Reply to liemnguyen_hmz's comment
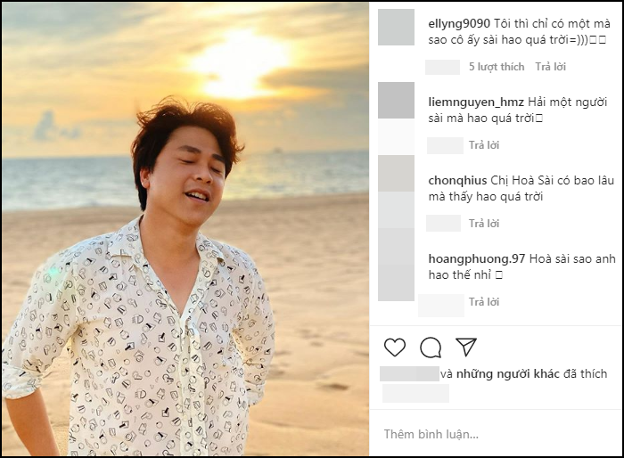 point(484,145)
